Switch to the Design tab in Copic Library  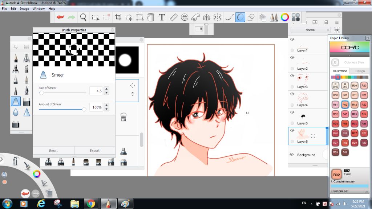[360, 71]
